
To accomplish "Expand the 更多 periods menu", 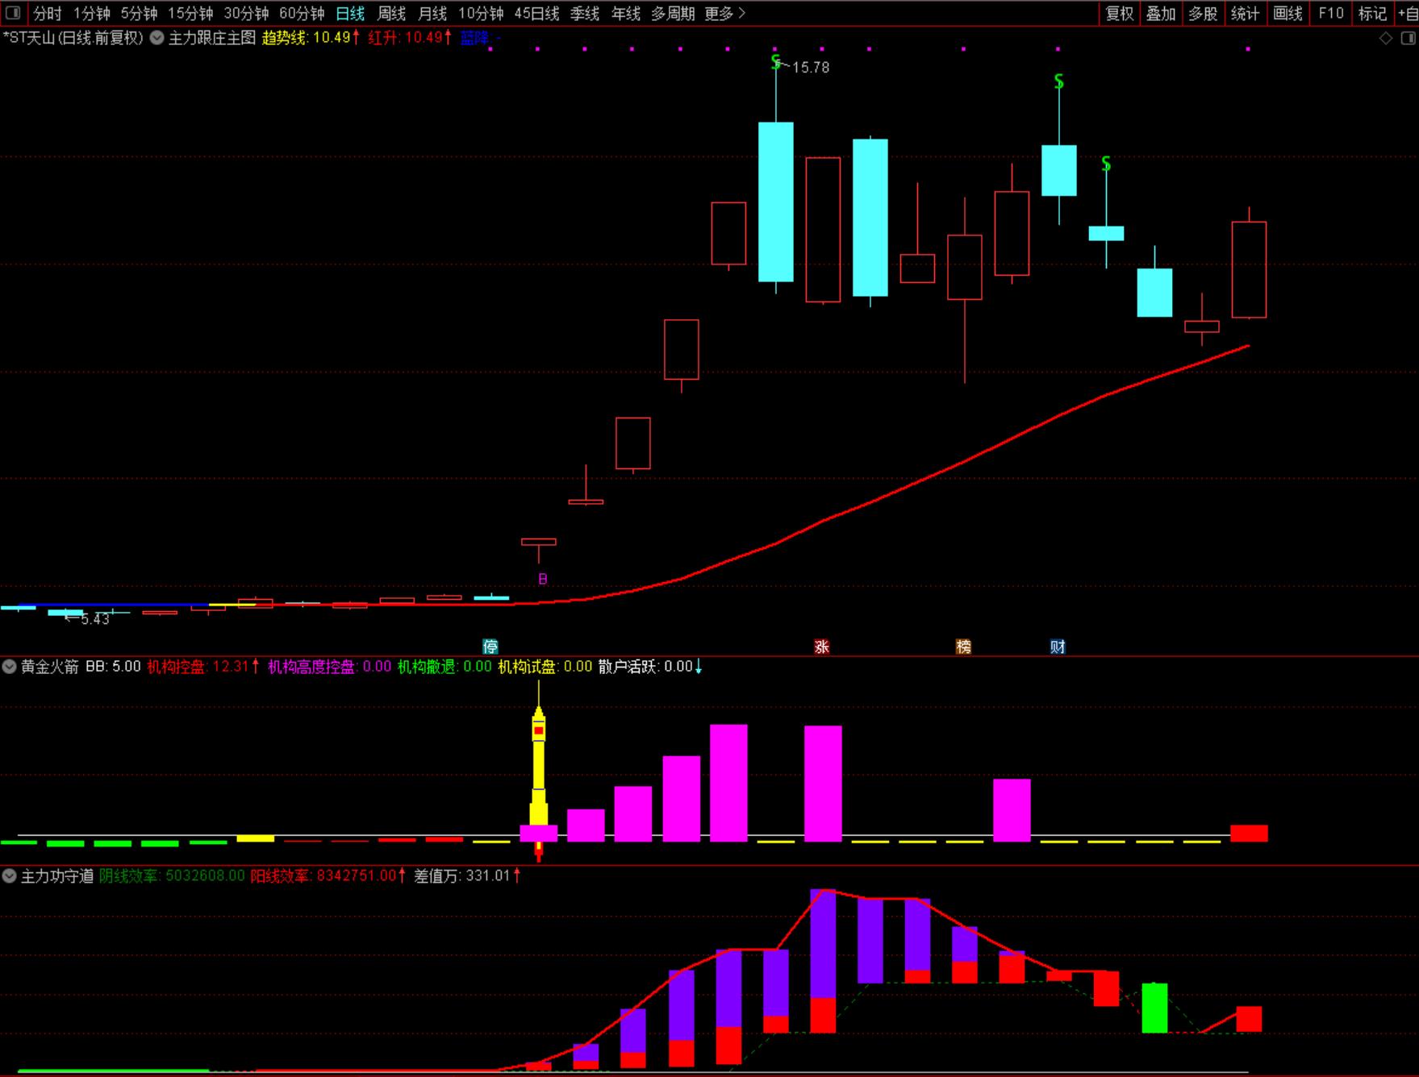I will coord(724,14).
